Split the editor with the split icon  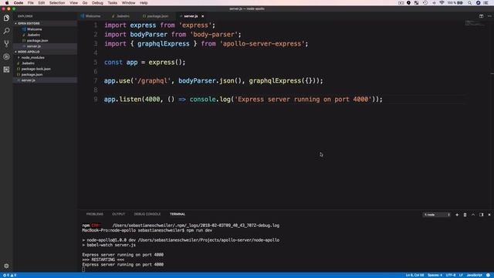coord(481,16)
